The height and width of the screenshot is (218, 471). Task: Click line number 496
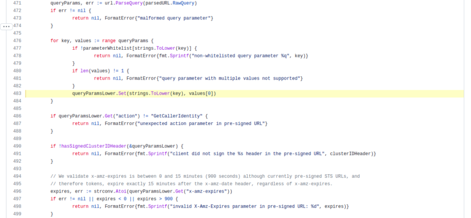pos(17,191)
